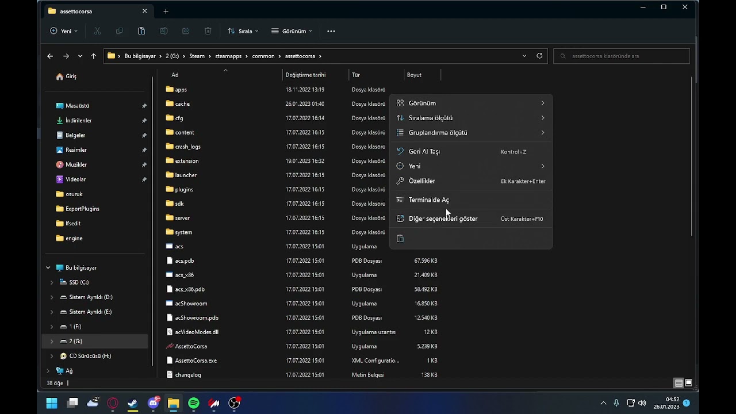
Task: Refresh the assettocorsa folder view
Action: coord(539,56)
